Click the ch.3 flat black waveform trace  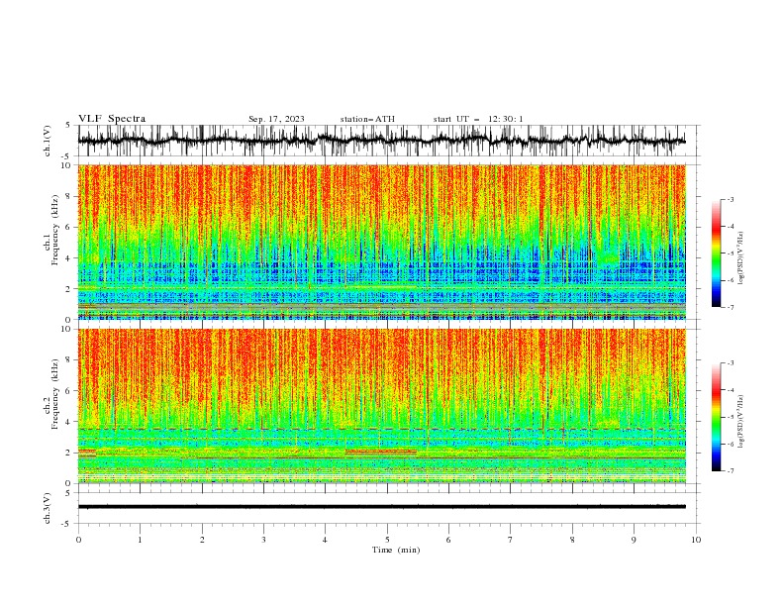(381, 507)
